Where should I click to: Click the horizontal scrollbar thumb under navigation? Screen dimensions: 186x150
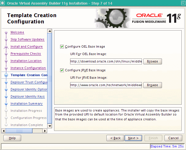(19, 131)
